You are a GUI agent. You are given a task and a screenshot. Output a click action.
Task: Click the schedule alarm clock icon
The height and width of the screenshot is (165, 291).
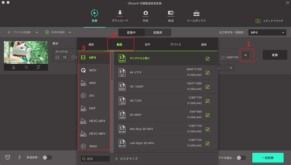(x=7, y=158)
